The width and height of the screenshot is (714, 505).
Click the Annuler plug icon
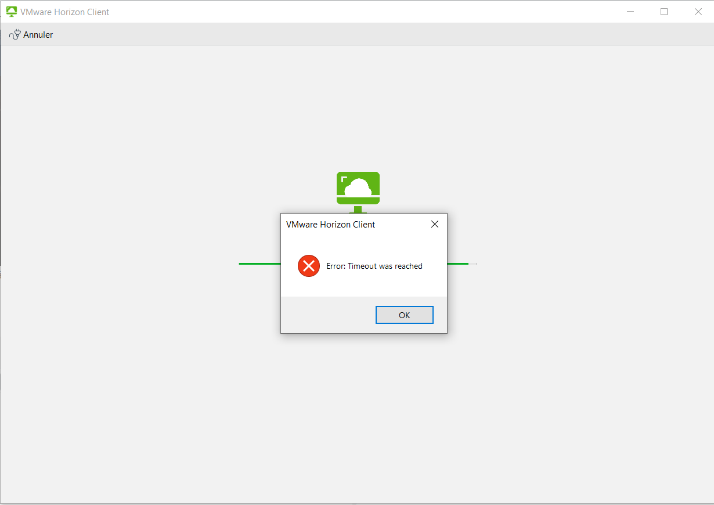(15, 35)
